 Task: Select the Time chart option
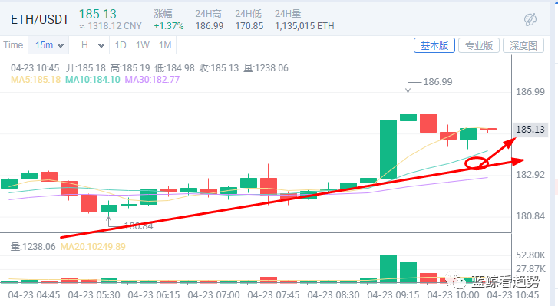(13, 45)
